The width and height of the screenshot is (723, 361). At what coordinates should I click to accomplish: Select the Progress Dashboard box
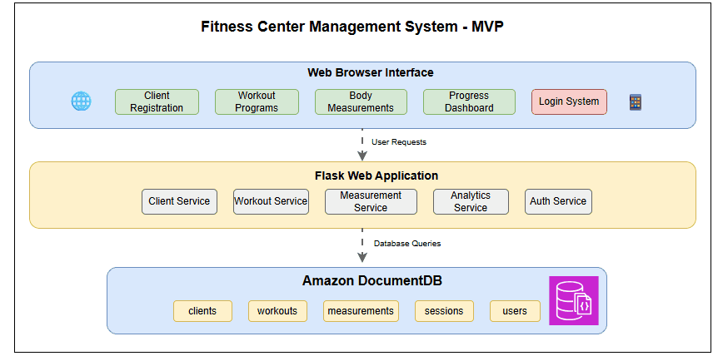click(x=469, y=101)
